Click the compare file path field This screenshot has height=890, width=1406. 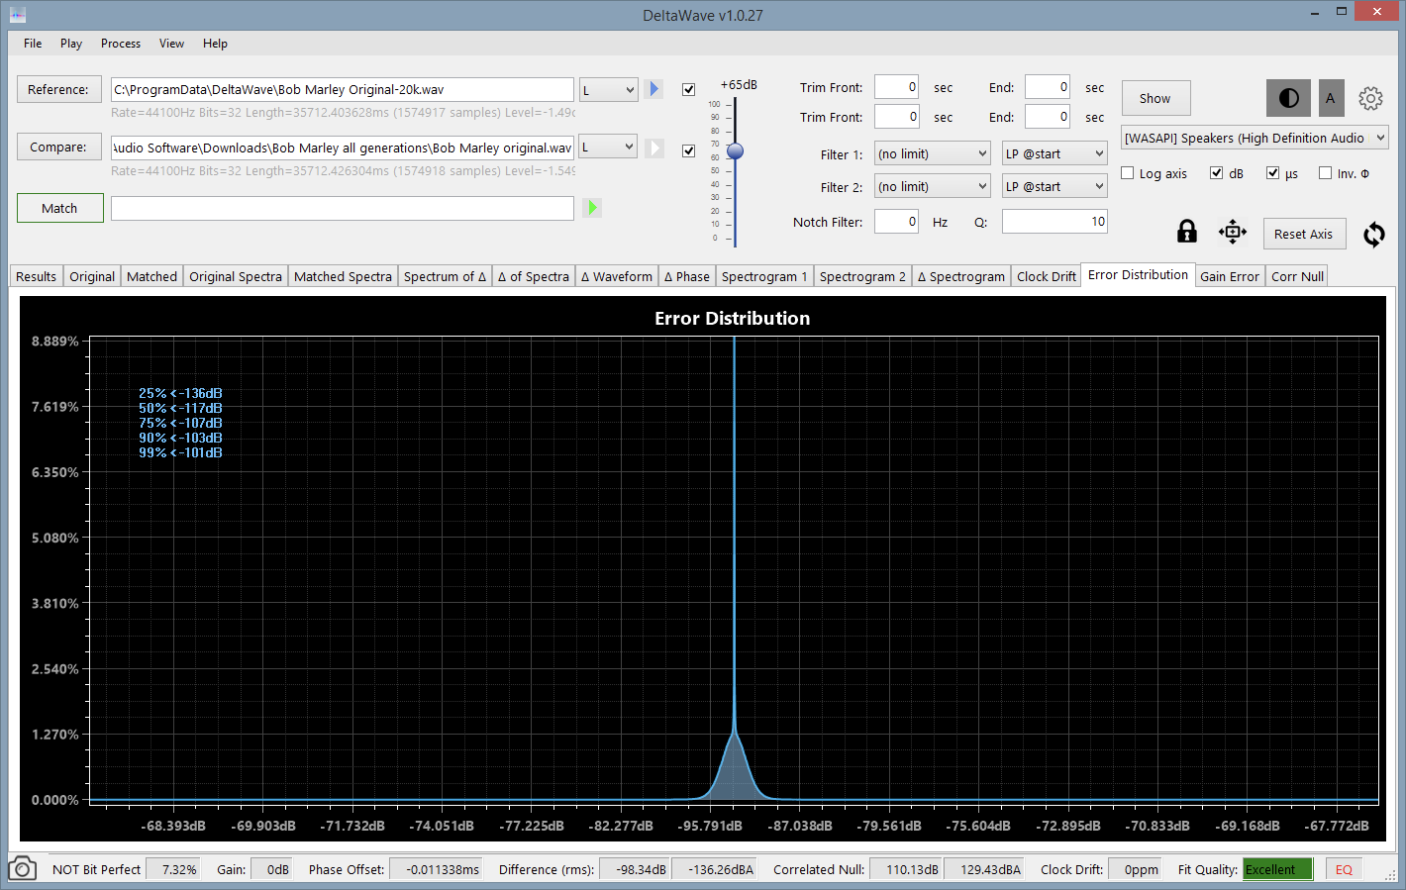point(343,148)
